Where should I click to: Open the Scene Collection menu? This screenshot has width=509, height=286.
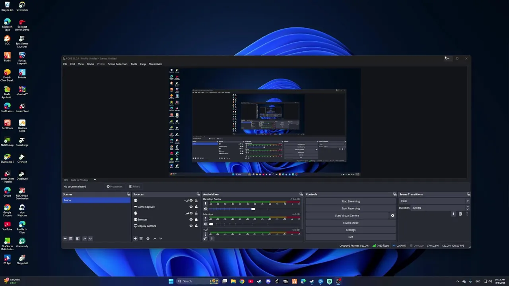pyautogui.click(x=118, y=64)
